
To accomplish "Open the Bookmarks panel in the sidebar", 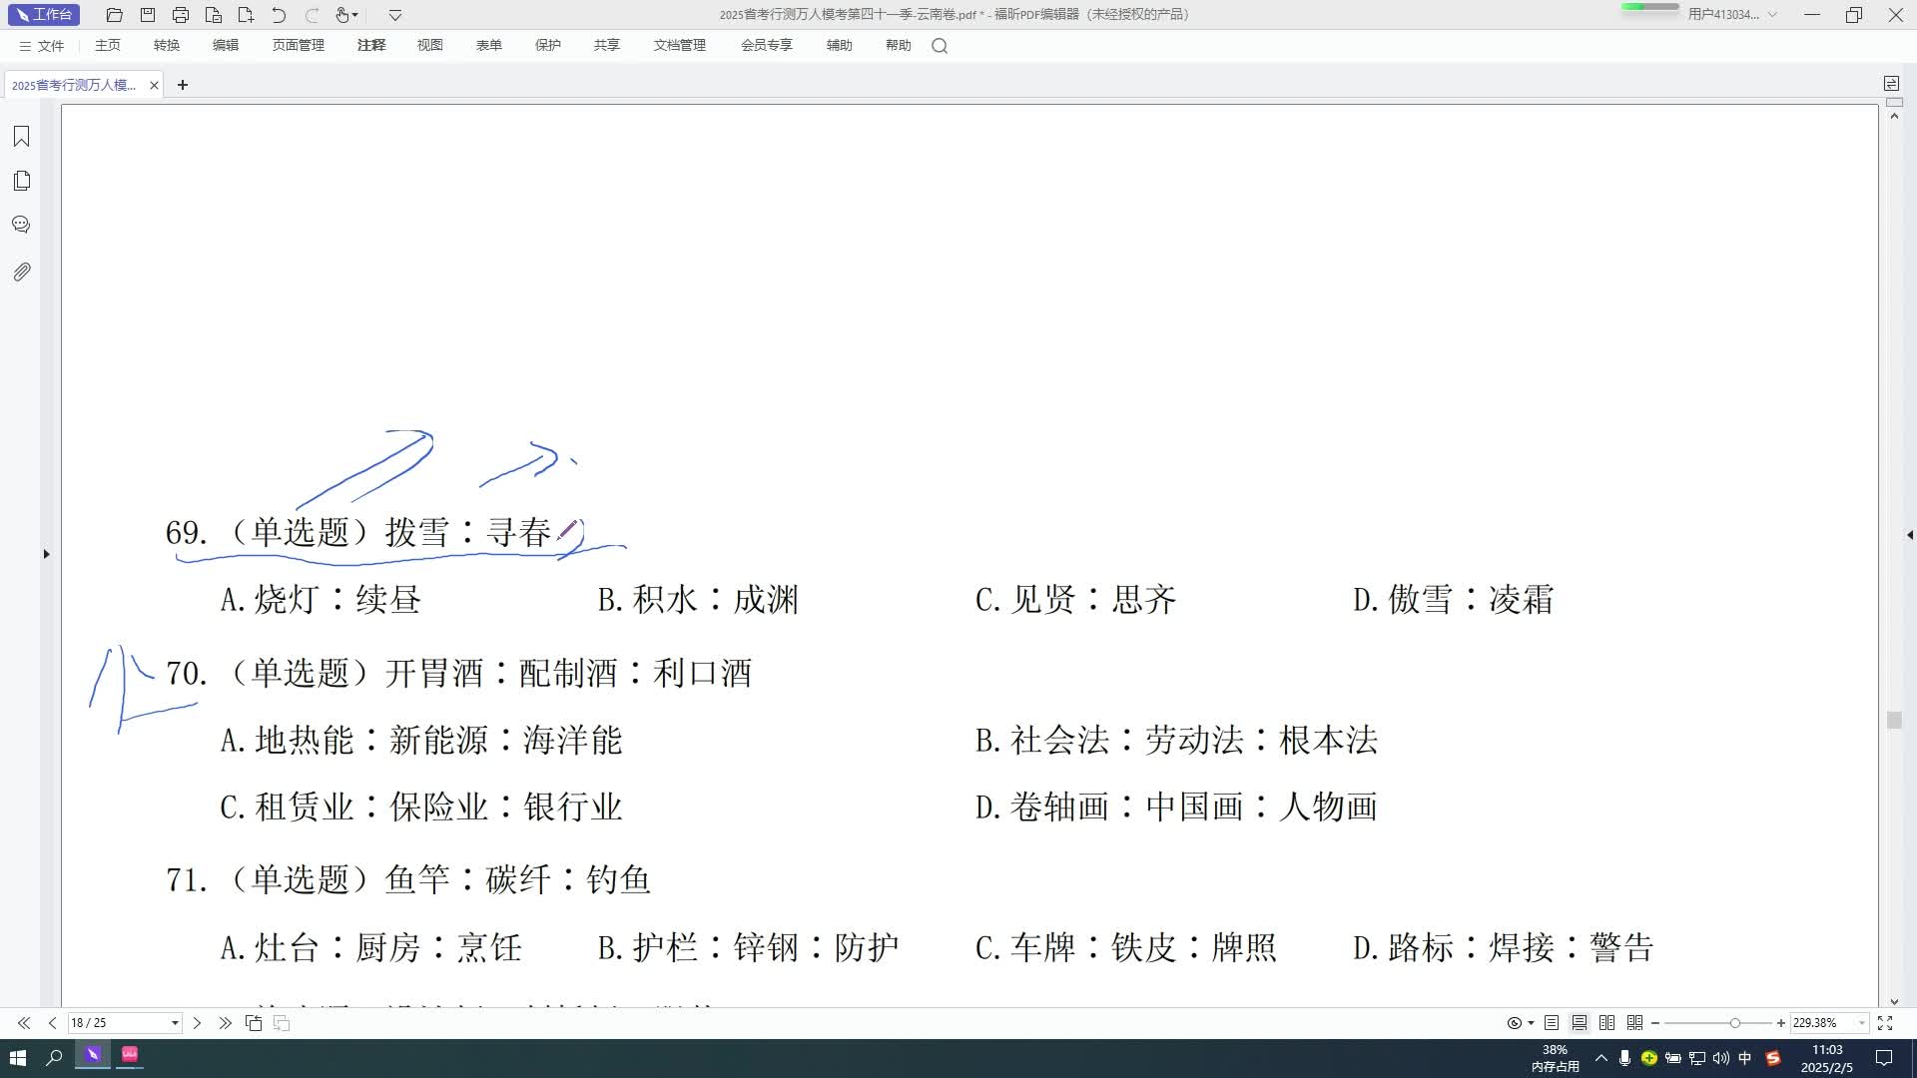I will coord(21,136).
